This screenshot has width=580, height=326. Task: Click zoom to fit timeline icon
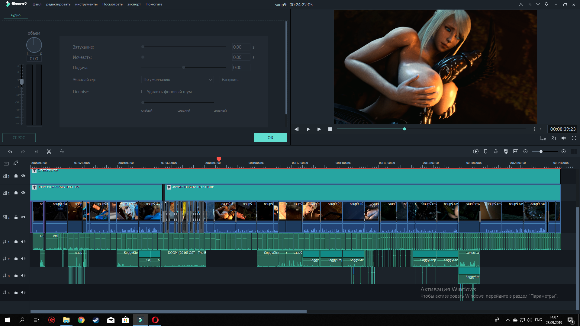(x=516, y=152)
